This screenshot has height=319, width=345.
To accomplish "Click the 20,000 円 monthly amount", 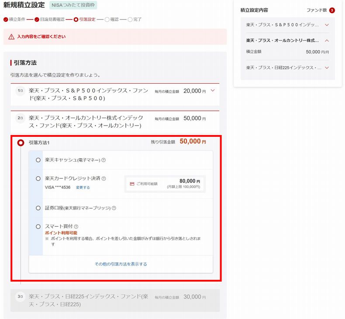I will (x=194, y=91).
